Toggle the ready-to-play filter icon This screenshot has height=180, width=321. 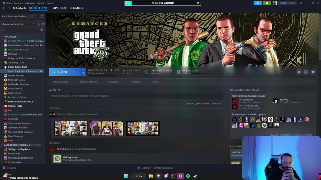(43, 24)
